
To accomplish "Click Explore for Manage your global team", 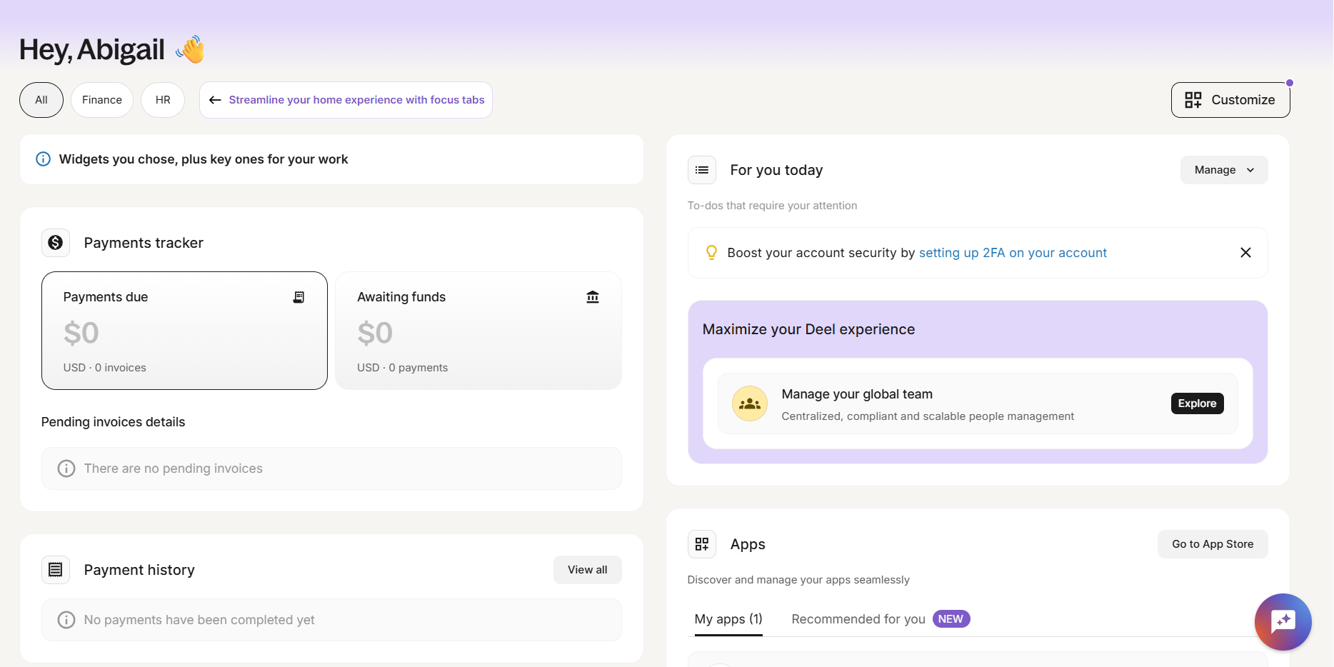I will point(1198,403).
